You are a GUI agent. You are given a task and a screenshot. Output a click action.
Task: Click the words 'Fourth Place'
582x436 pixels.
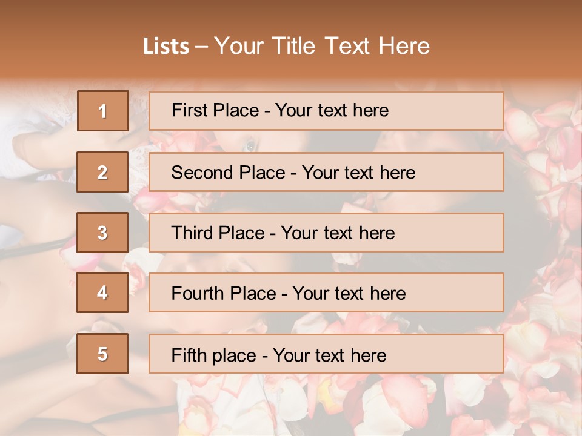pos(224,293)
